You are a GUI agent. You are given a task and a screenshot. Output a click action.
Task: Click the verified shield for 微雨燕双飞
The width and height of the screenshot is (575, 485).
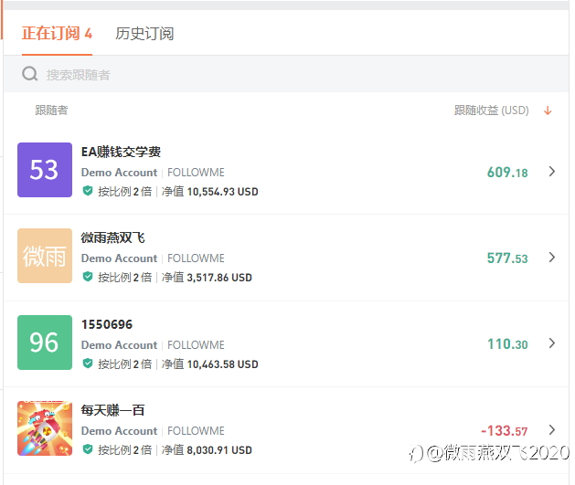(88, 277)
